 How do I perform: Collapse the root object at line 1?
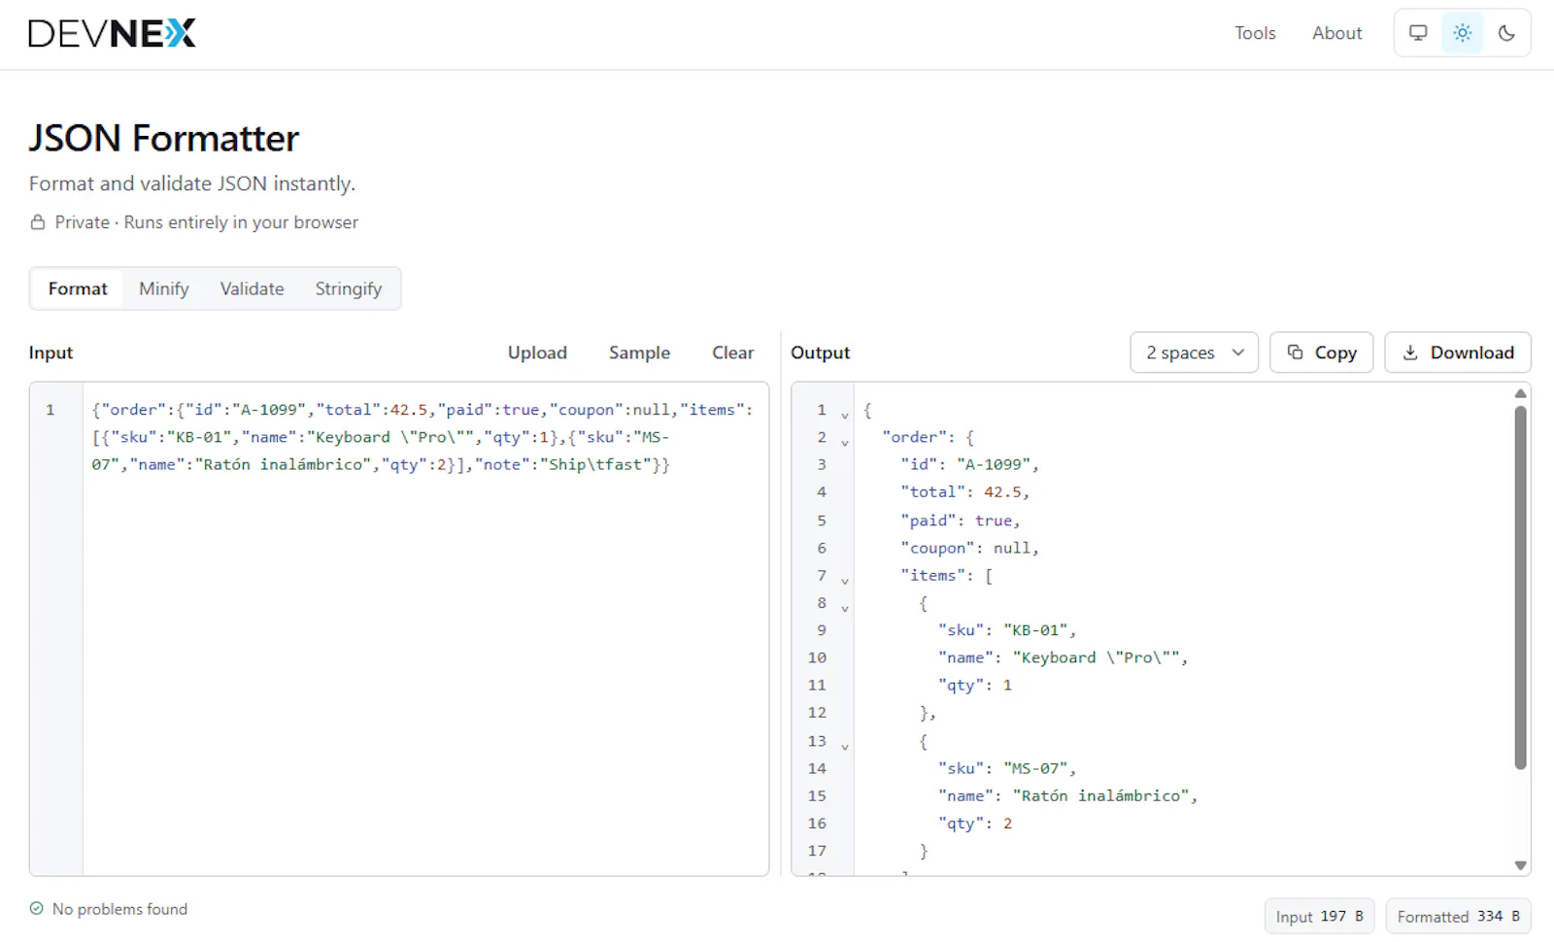pos(845,415)
